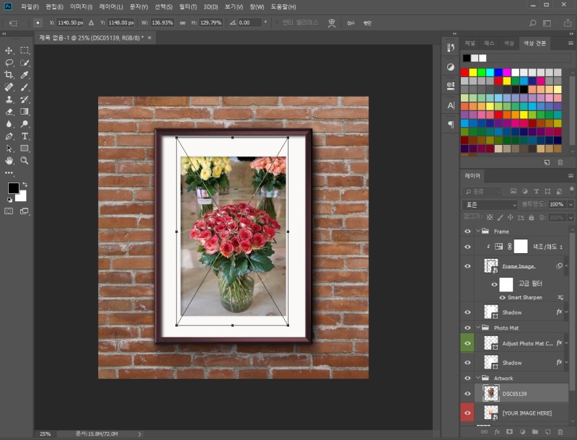
Task: Click the yellow swatch in top row
Action: (x=473, y=72)
